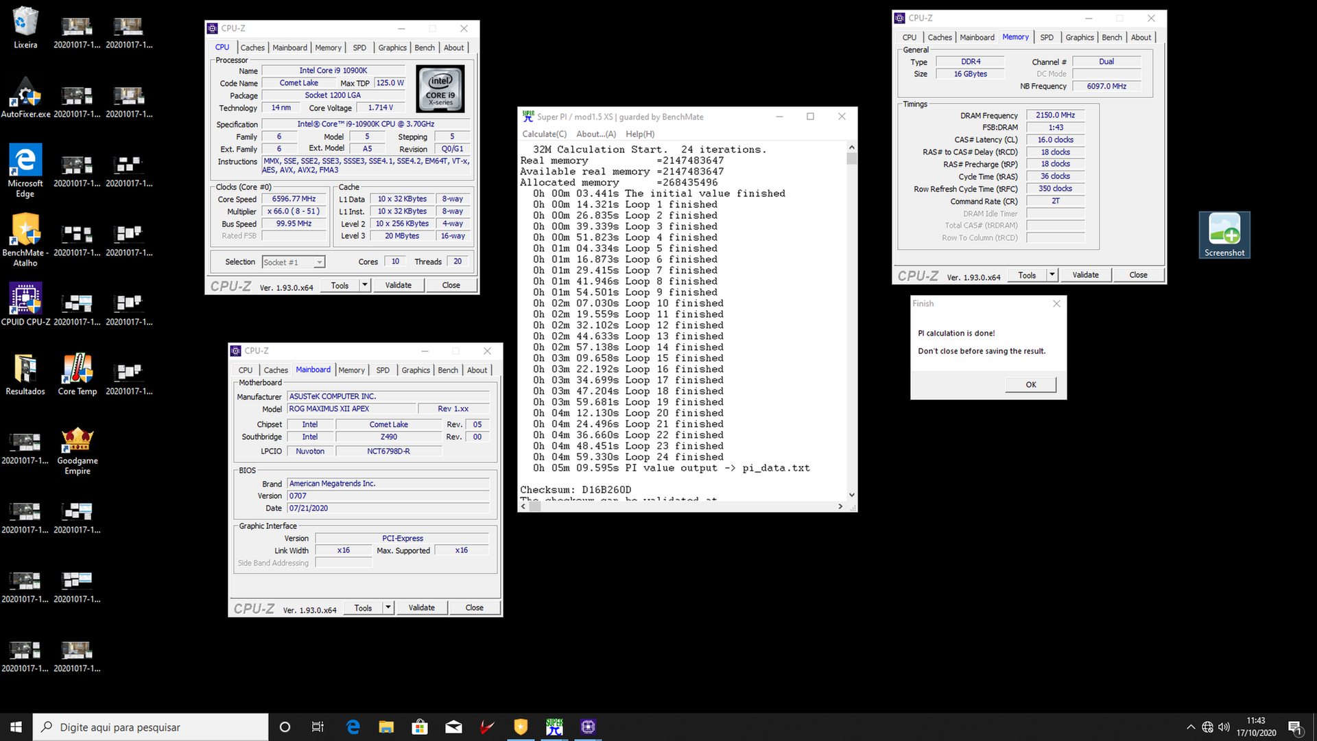This screenshot has height=741, width=1317.
Task: Click the '350 clocks' tRFC value
Action: [x=1056, y=189]
